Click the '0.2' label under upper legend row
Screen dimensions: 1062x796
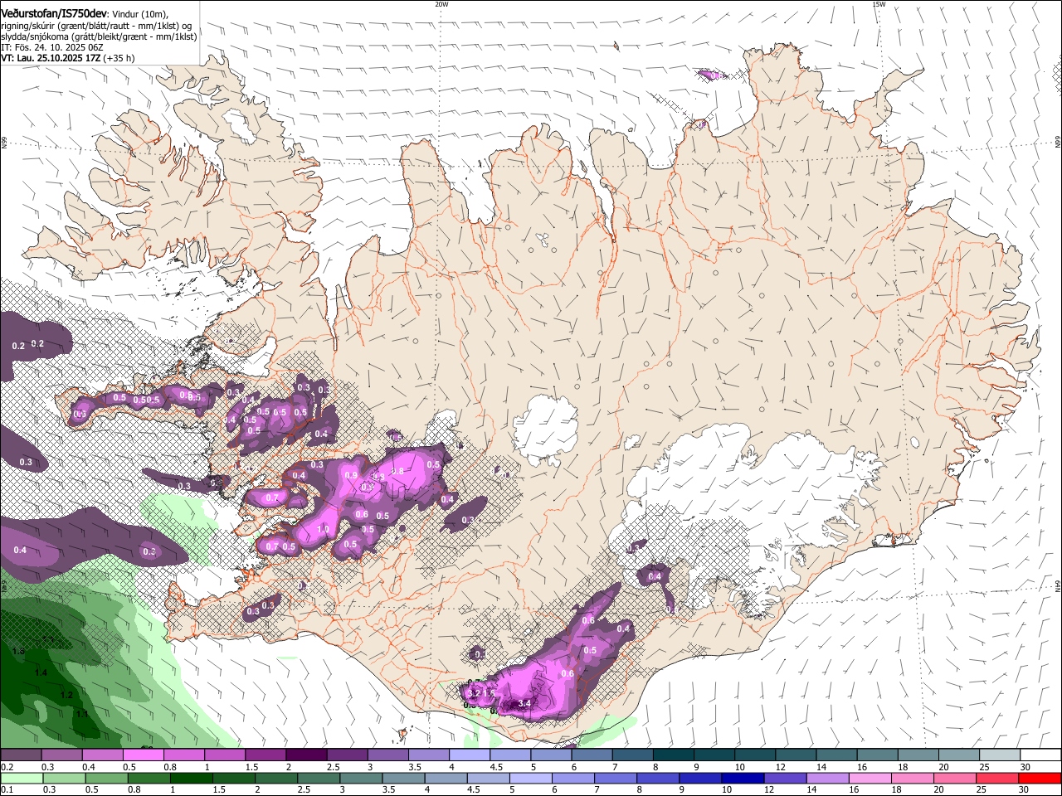(7, 767)
